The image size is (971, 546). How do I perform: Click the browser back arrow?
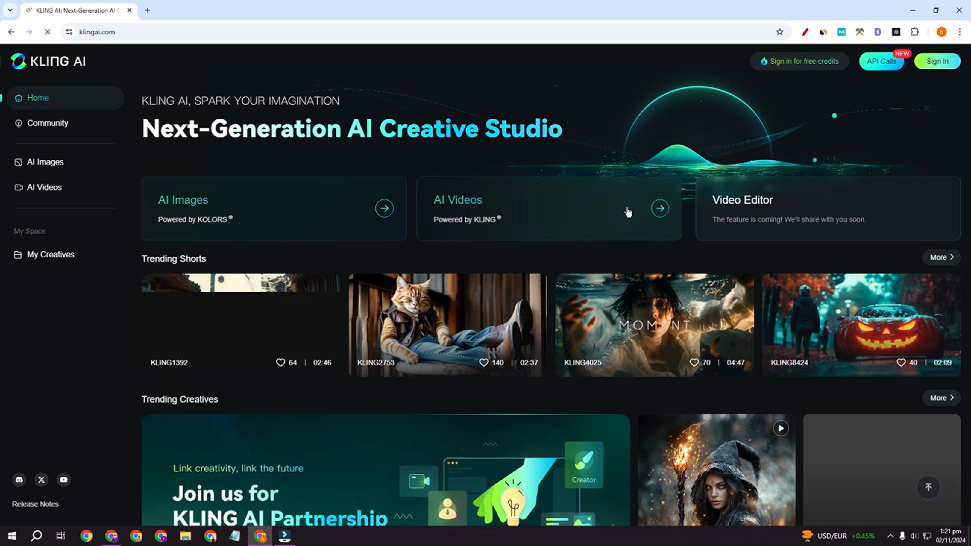tap(11, 32)
